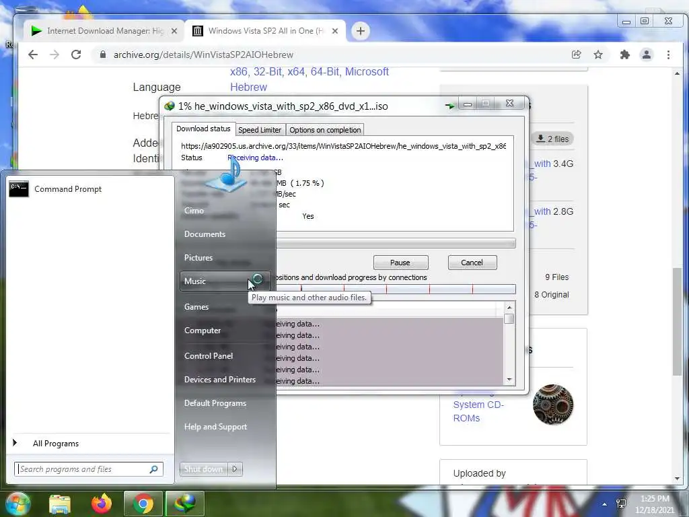Open File Explorer from taskbar
Screen dimensions: 689x517
[60, 504]
